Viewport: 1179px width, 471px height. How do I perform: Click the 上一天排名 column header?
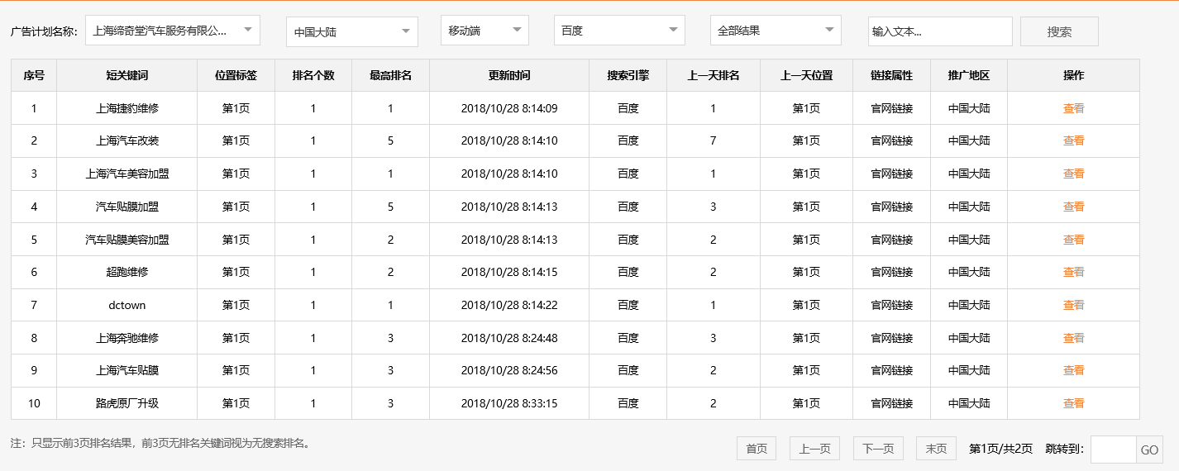(x=714, y=75)
